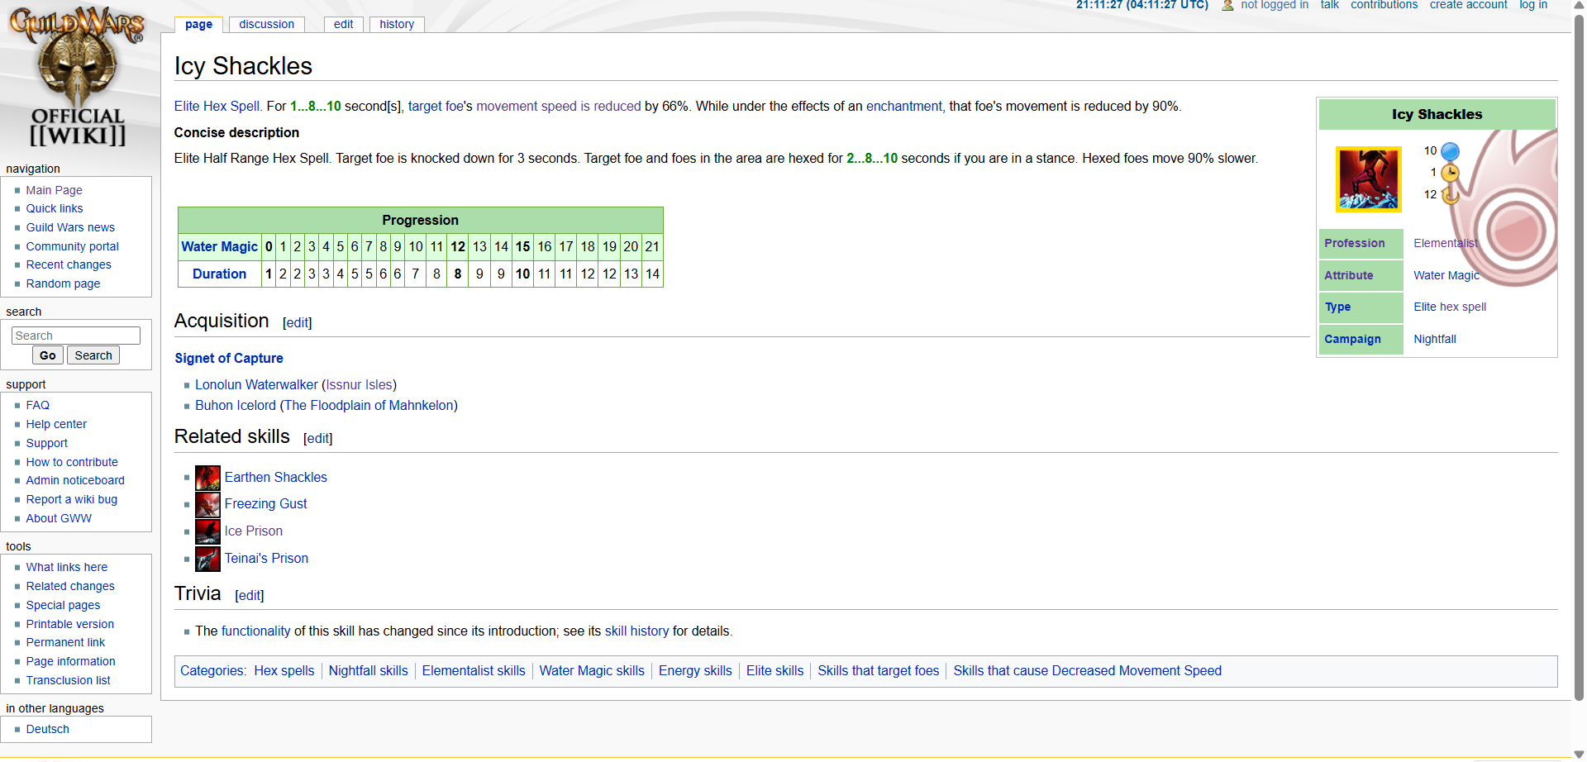Image resolution: width=1587 pixels, height=762 pixels.
Task: Open Lonolun Waterwalker link
Action: click(256, 384)
